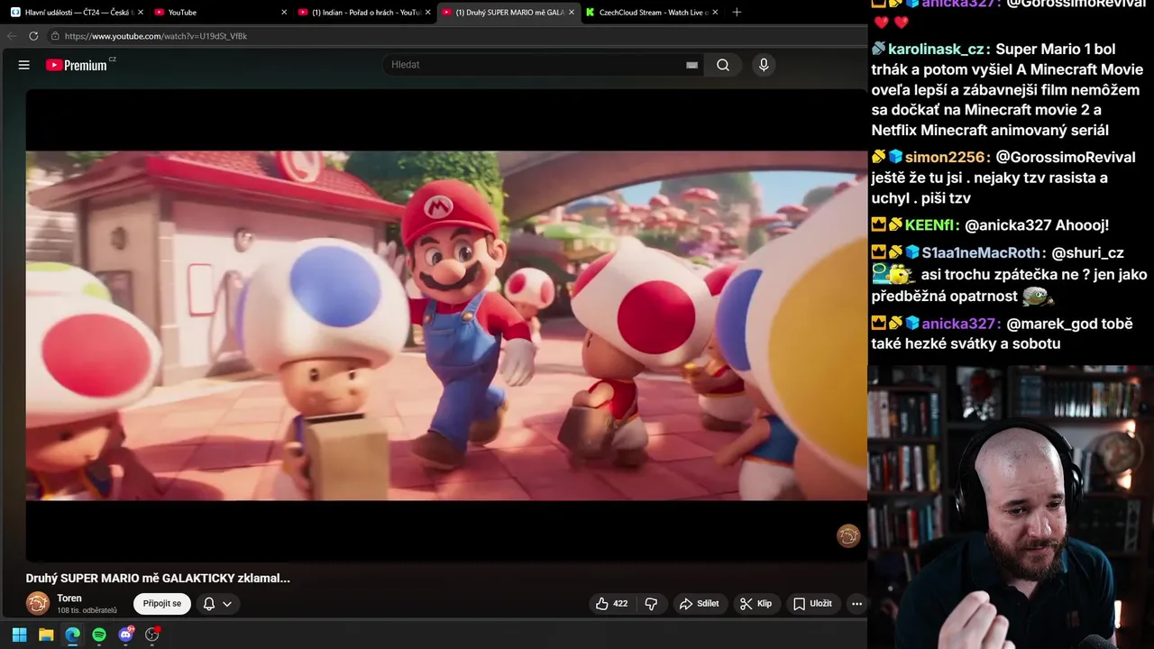Open Toren channel avatar
1154x649 pixels.
(38, 603)
